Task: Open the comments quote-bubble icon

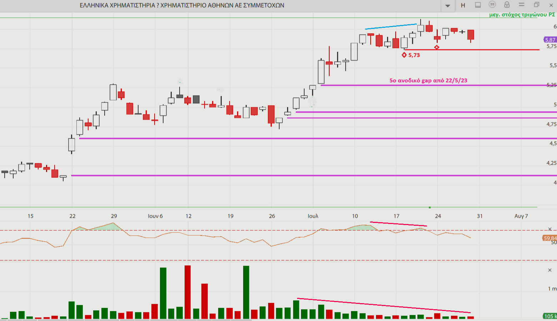Action: tap(492, 5)
